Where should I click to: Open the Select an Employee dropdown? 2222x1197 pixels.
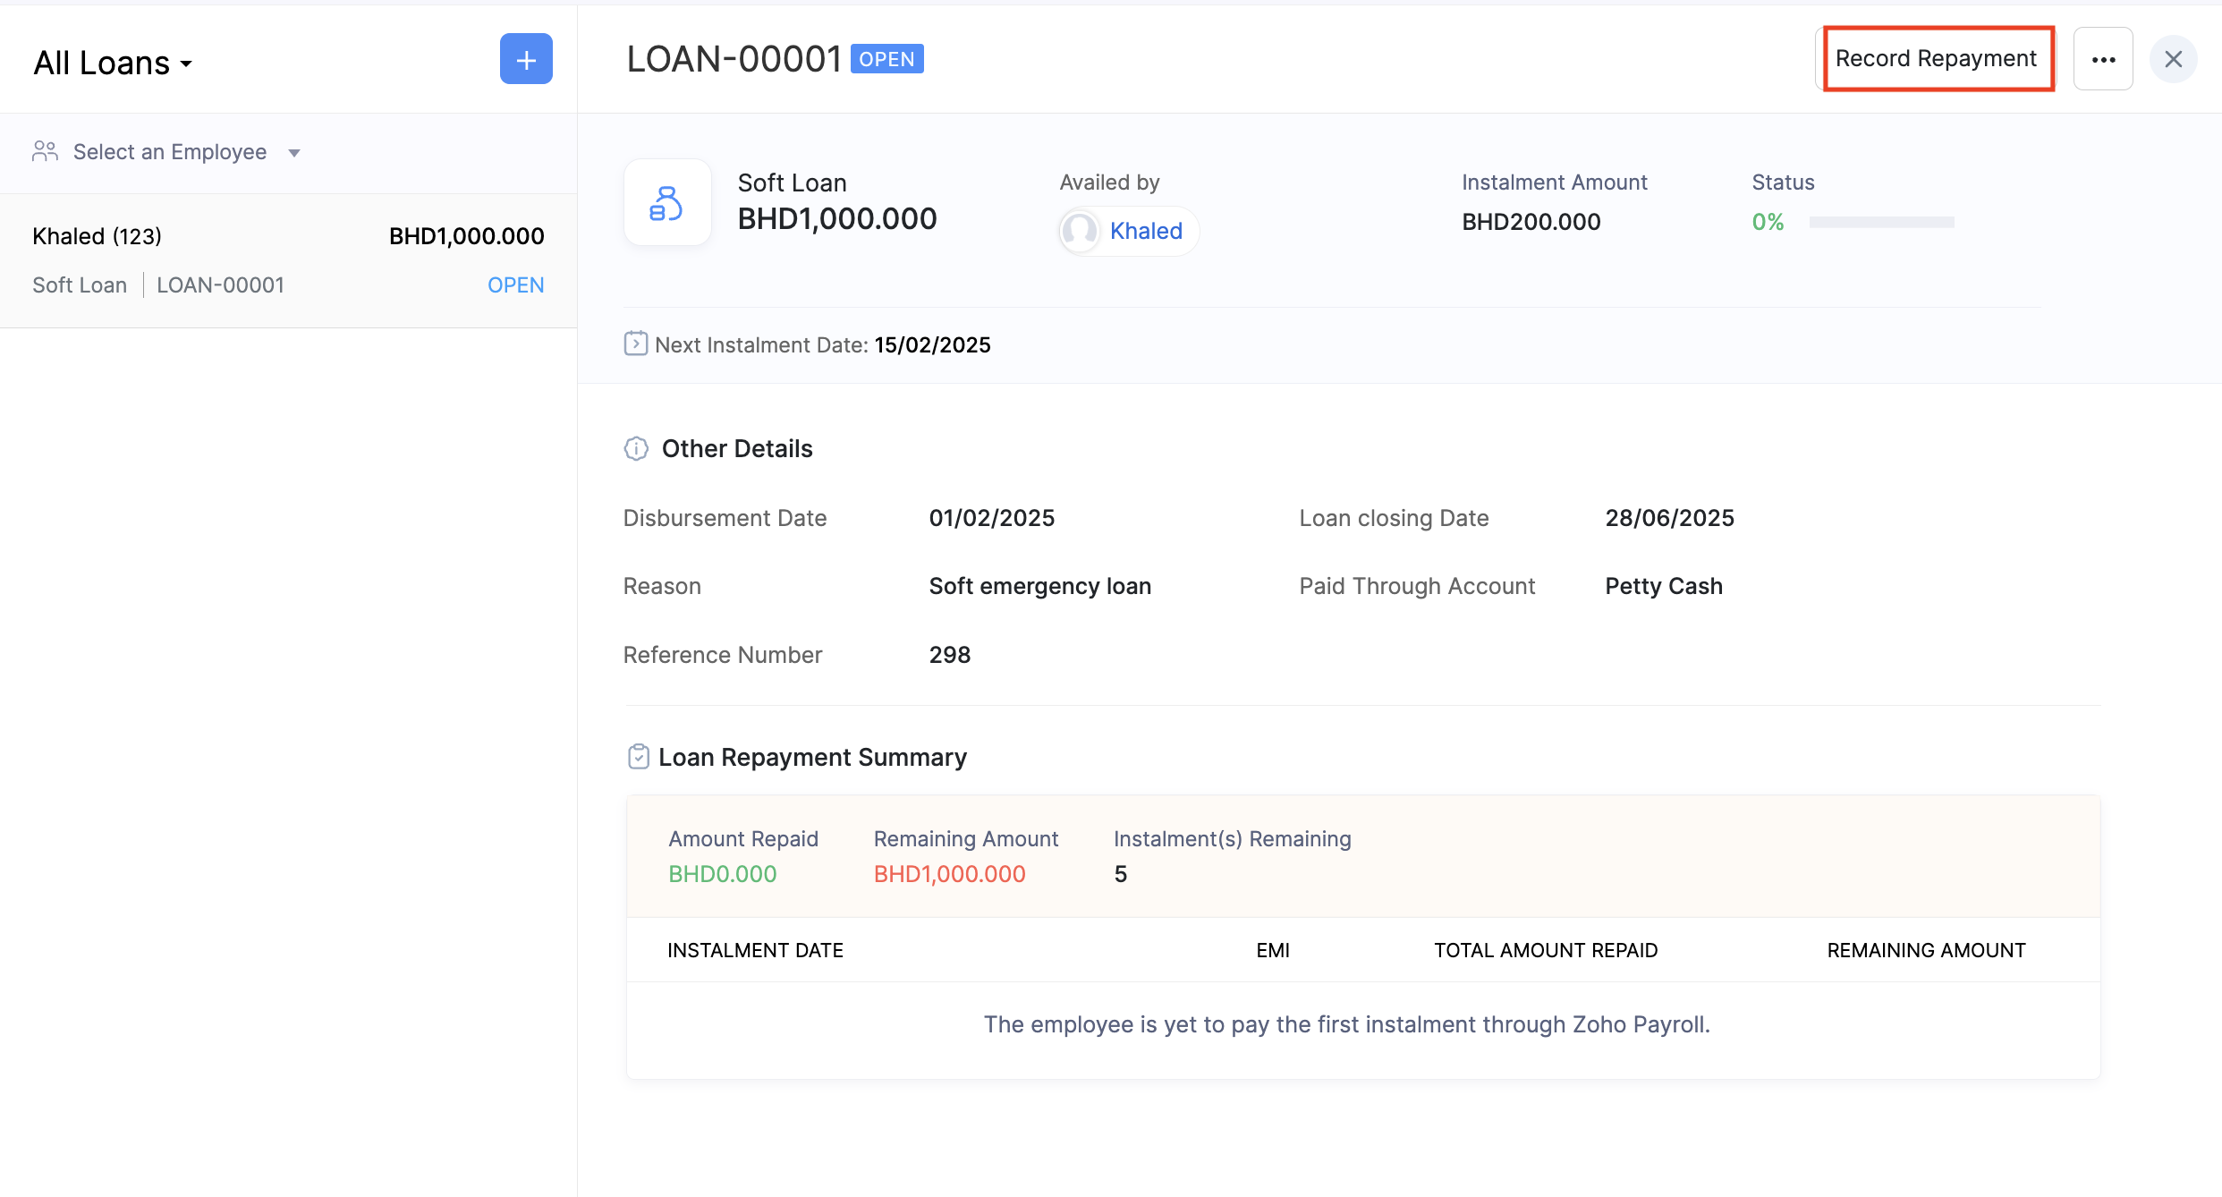pyautogui.click(x=170, y=151)
